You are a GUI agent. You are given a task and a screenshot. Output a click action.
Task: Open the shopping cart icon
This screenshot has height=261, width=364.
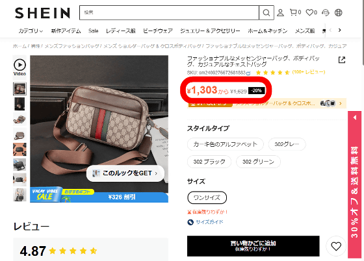[295, 12]
